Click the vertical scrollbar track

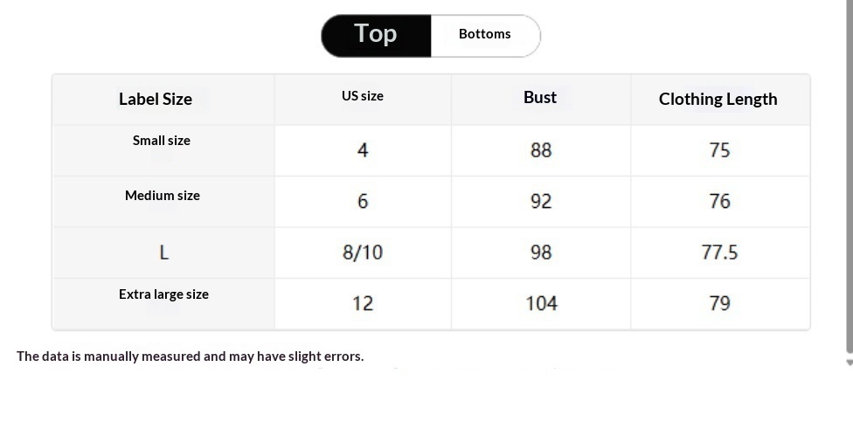[850, 176]
